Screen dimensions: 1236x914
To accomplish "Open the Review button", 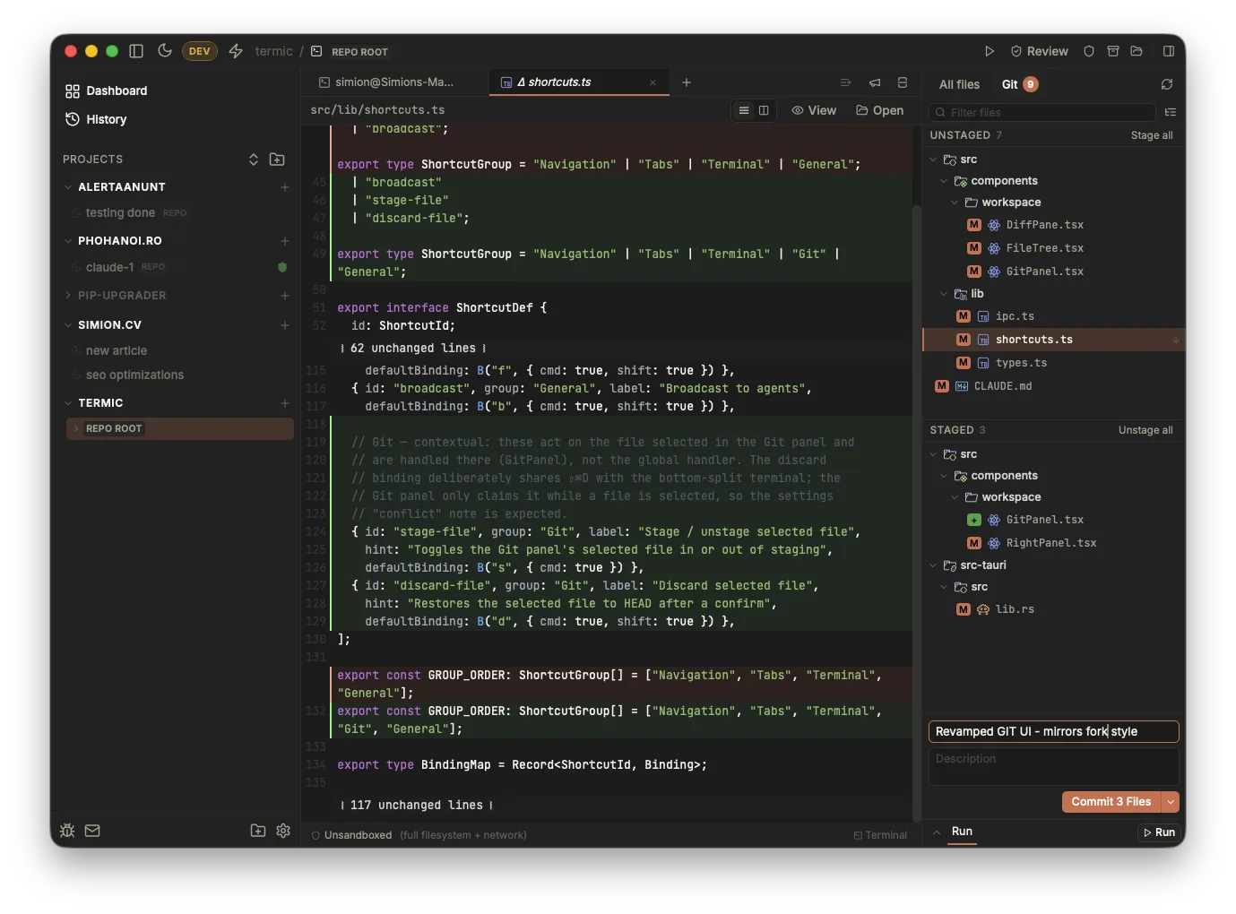I will (1040, 51).
